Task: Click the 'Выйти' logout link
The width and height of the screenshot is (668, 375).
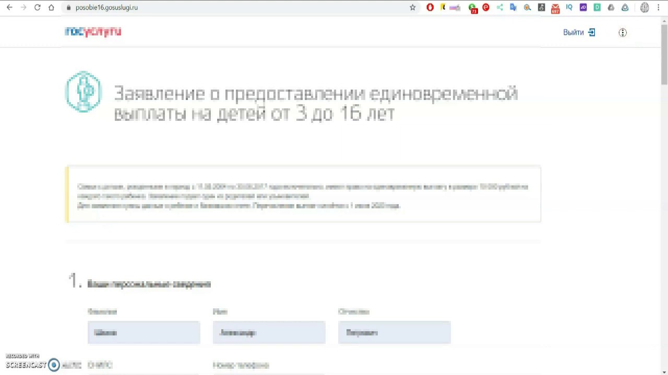Action: [573, 32]
